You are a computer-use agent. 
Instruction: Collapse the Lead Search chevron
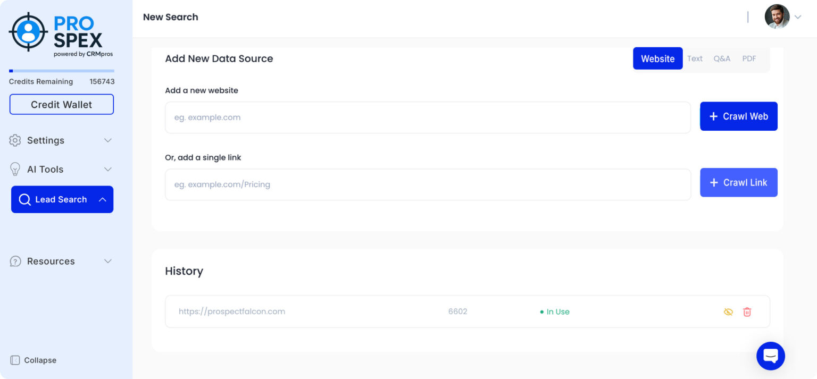pyautogui.click(x=103, y=199)
